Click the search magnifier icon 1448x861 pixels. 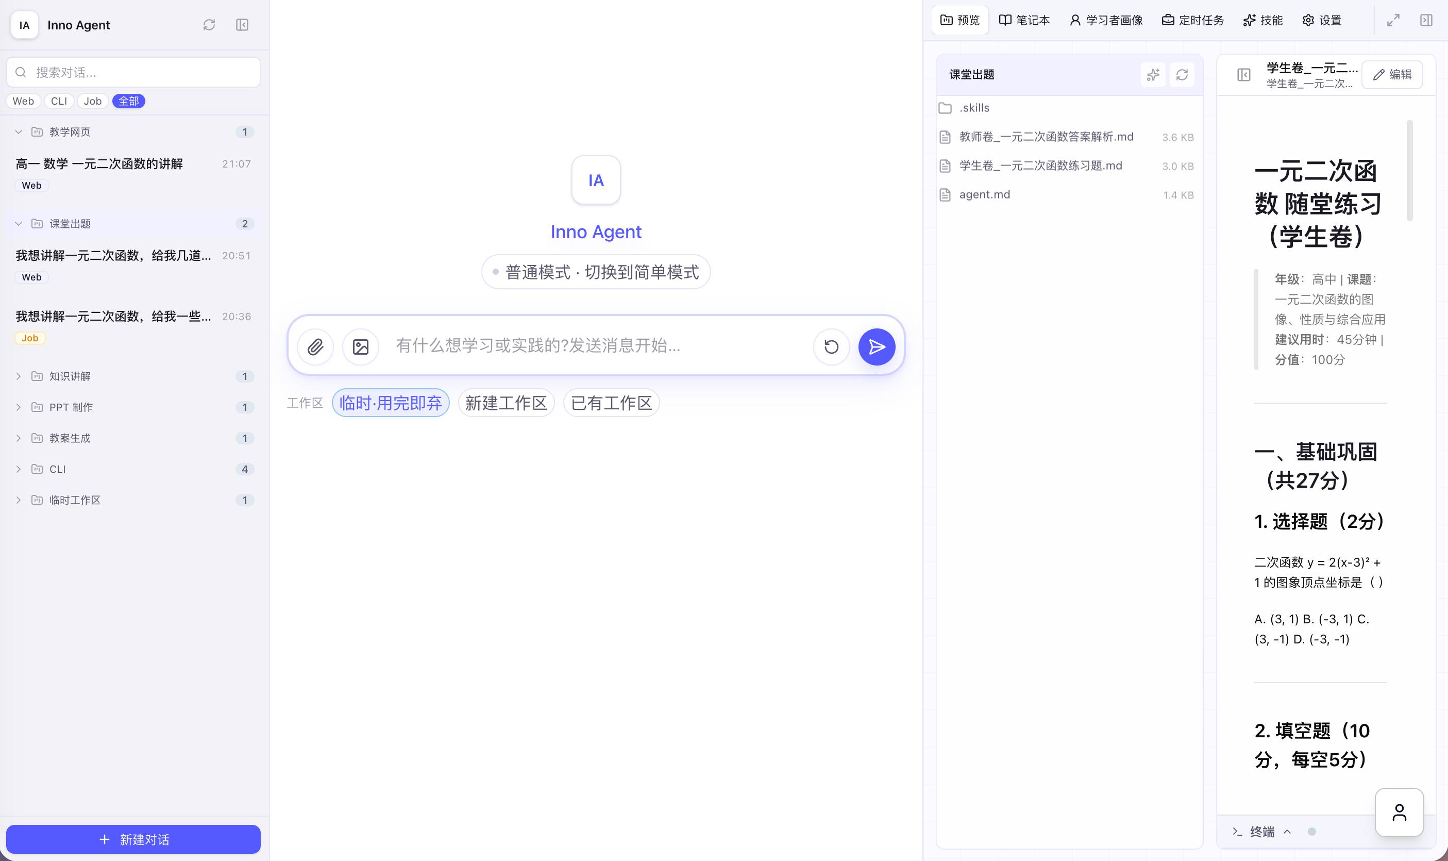pyautogui.click(x=21, y=73)
